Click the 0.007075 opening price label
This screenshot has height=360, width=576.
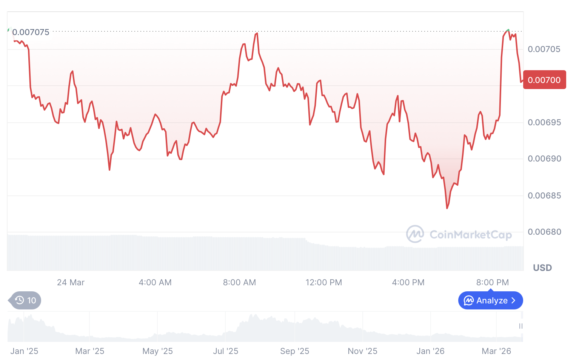click(x=31, y=32)
